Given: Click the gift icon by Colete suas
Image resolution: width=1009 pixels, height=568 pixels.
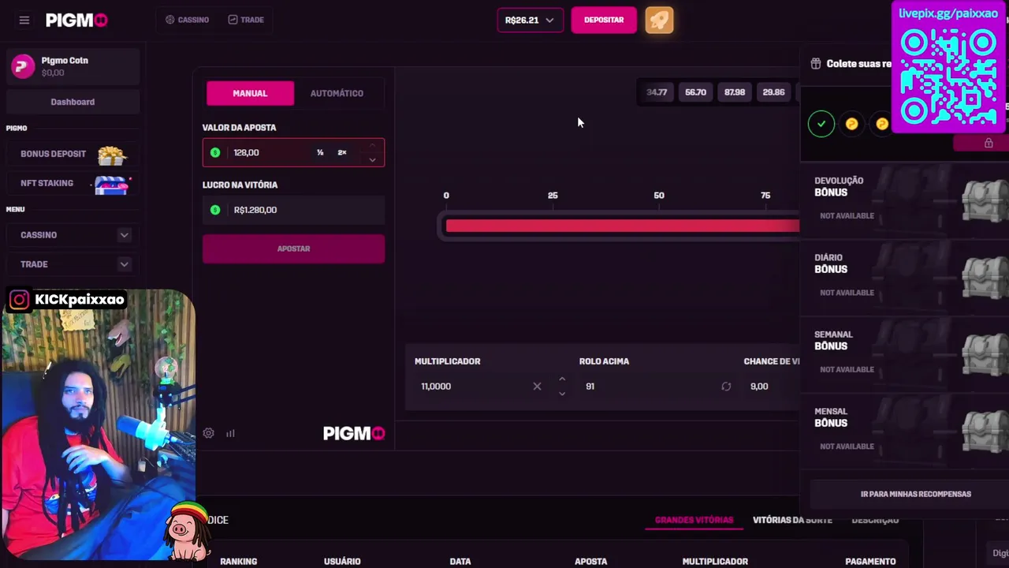Looking at the screenshot, I should [x=816, y=64].
